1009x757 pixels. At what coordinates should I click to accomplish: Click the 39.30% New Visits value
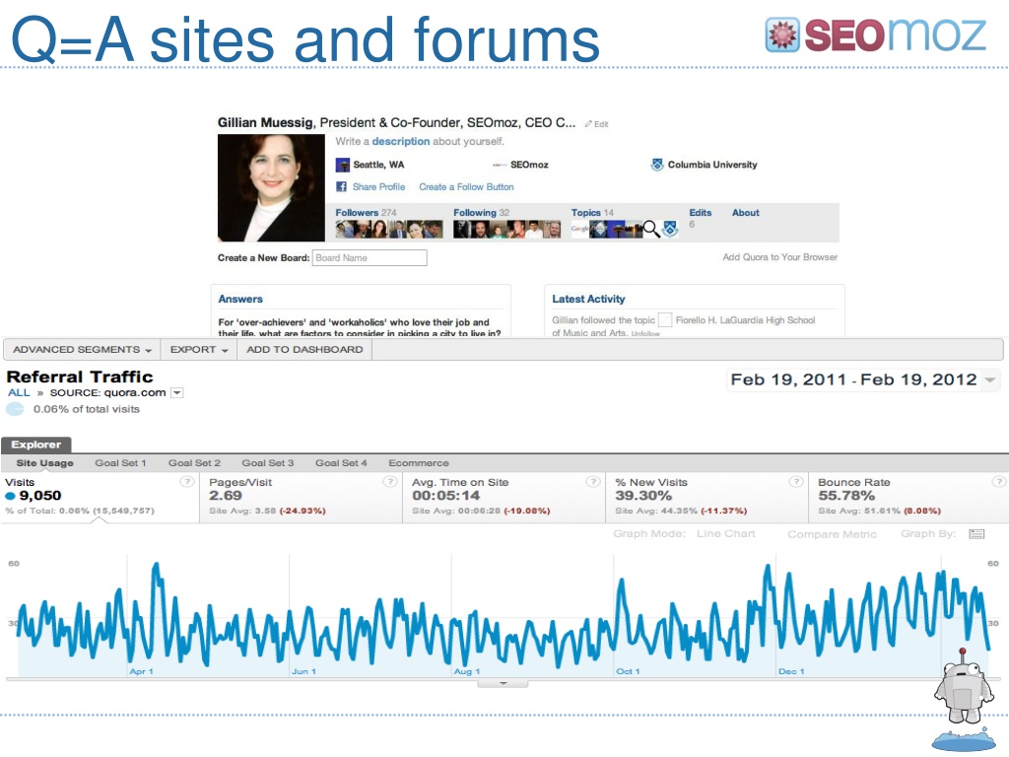point(642,496)
